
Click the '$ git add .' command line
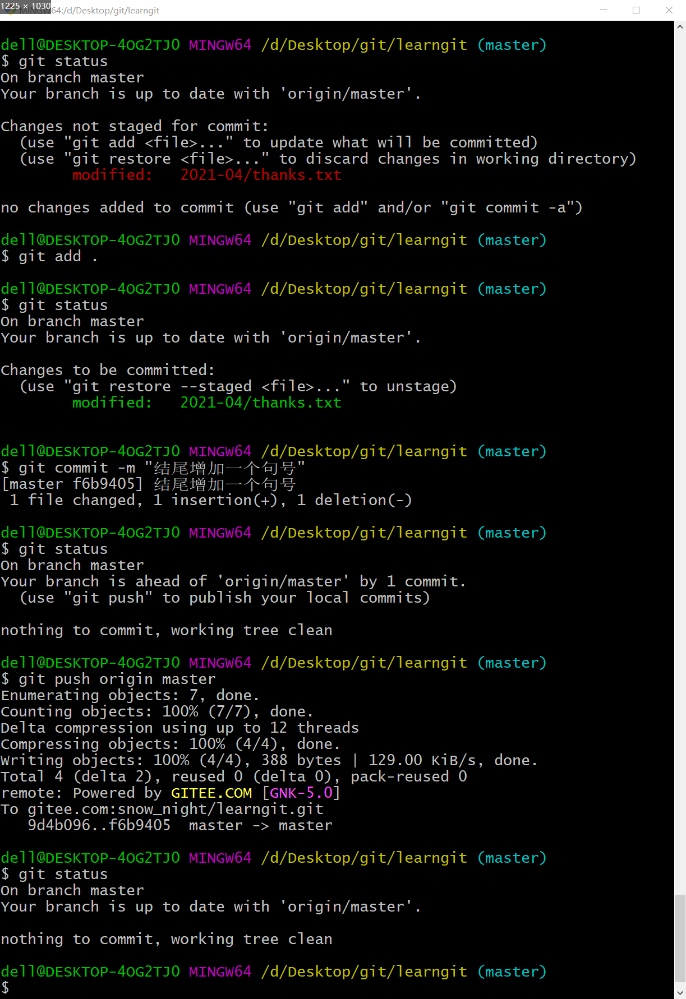click(x=49, y=256)
